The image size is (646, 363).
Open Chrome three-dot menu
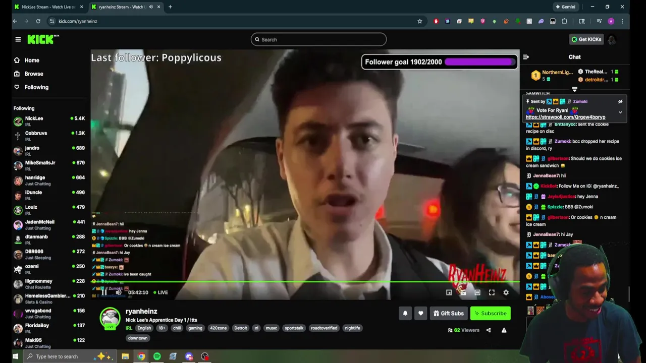pyautogui.click(x=623, y=21)
